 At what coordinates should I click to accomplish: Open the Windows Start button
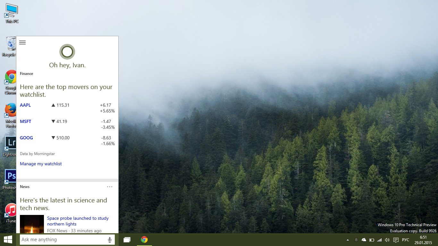8,240
